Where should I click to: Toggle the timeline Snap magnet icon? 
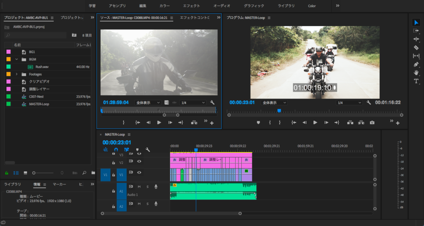tap(116, 150)
